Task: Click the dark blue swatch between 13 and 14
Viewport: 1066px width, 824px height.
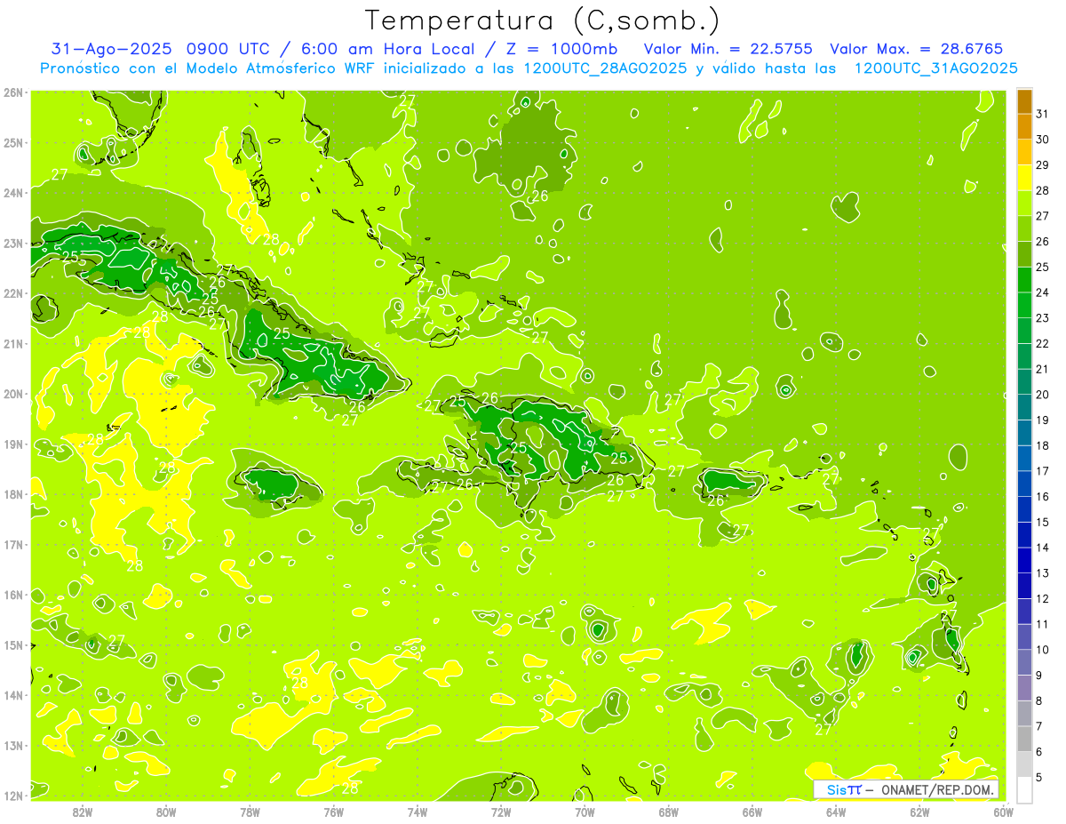Action: [x=1024, y=560]
